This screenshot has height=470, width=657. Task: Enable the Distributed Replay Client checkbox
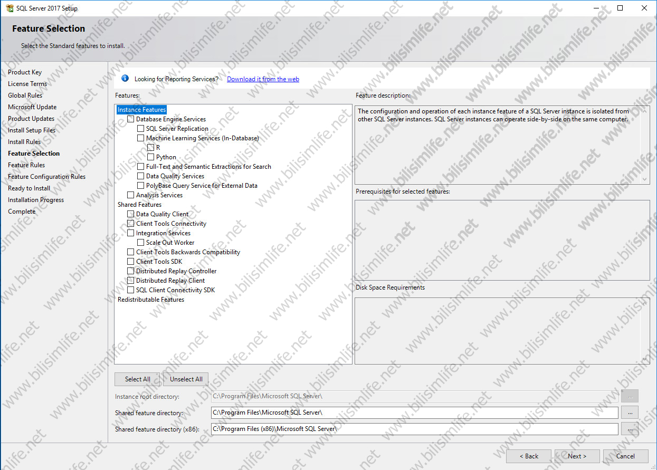(131, 281)
